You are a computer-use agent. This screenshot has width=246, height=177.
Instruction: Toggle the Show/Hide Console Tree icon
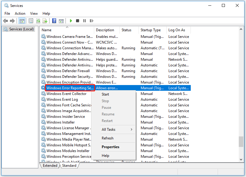[21, 21]
